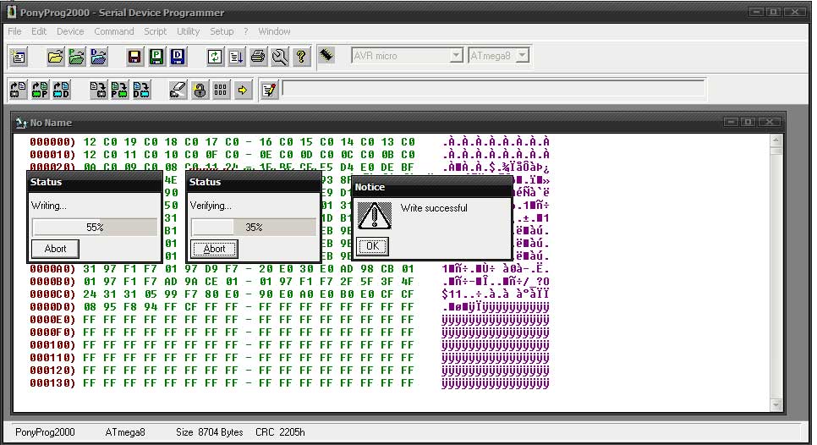
Task: Open the Window menu
Action: point(275,31)
